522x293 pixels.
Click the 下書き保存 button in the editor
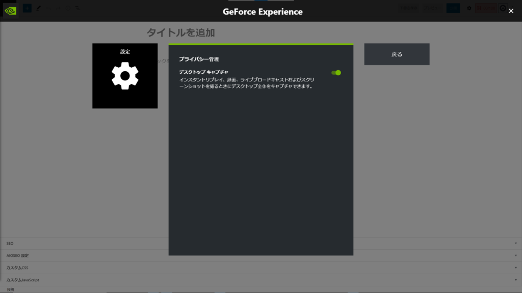(408, 8)
